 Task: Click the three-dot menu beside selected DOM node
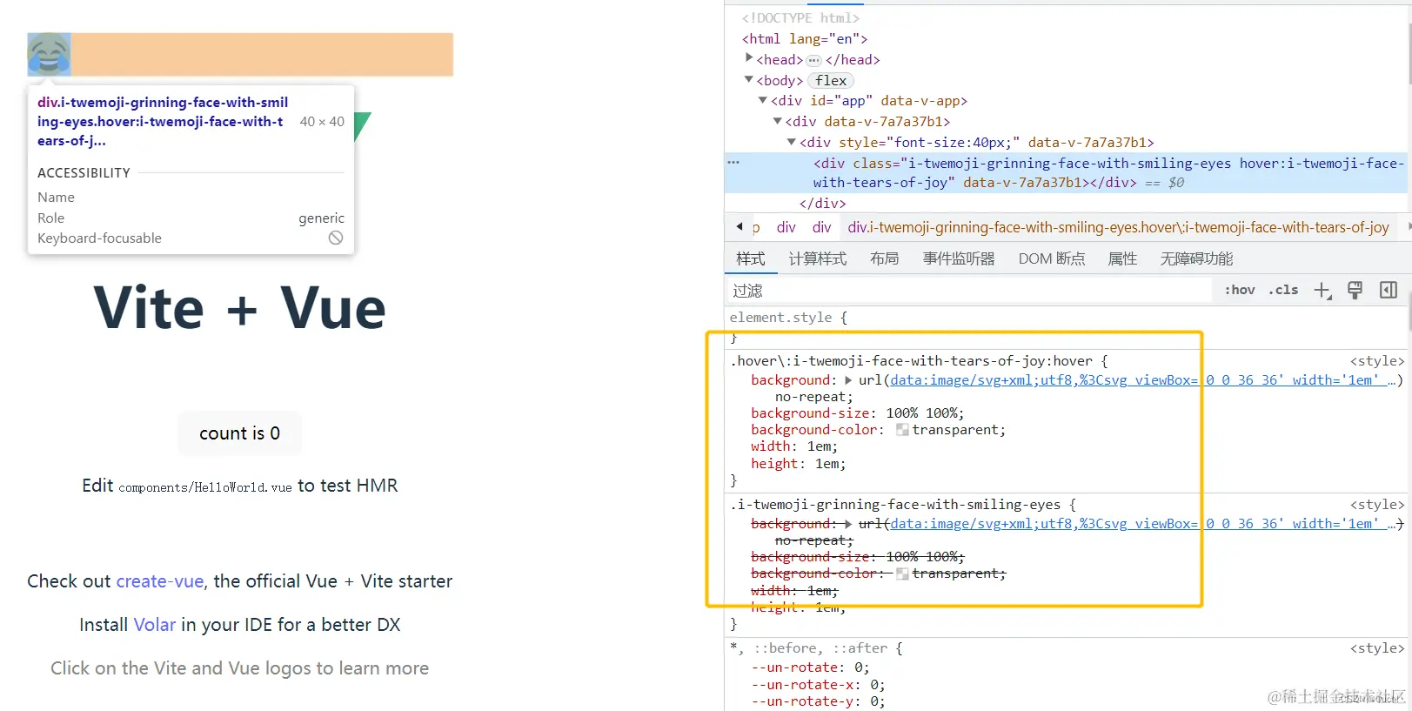[x=733, y=163]
